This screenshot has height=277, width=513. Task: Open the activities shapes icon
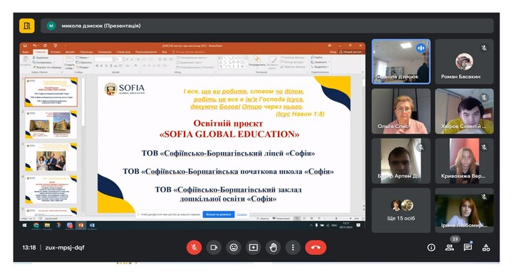click(x=486, y=248)
